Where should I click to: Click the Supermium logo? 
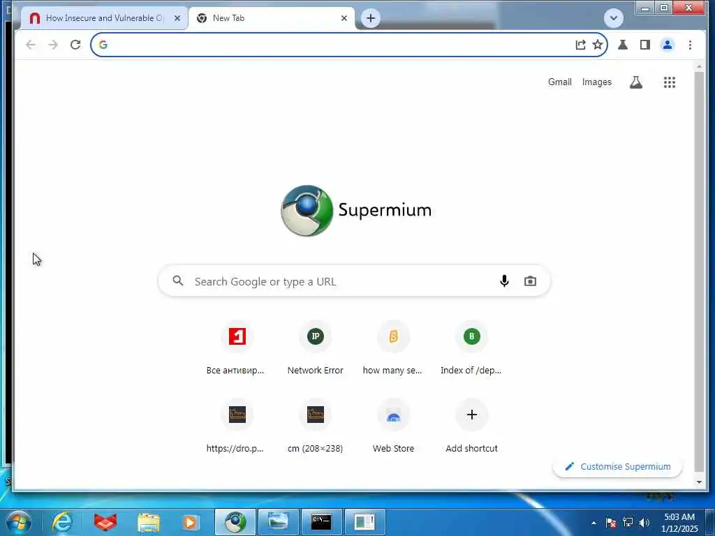[x=355, y=211]
